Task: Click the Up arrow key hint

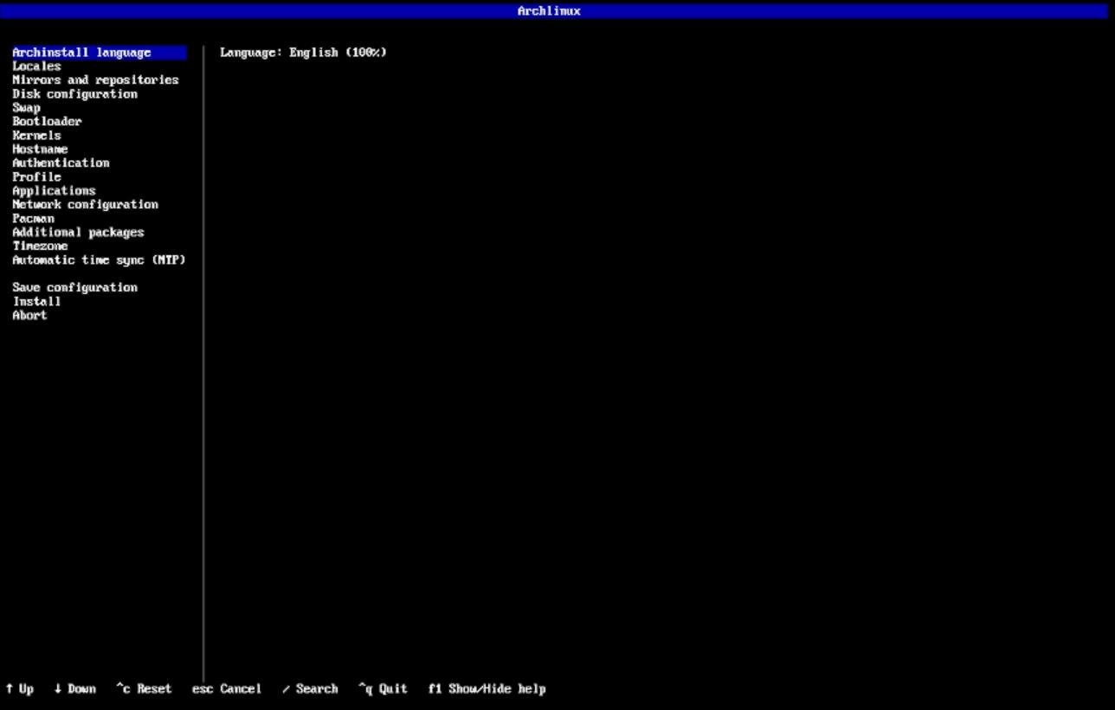Action: [20, 689]
